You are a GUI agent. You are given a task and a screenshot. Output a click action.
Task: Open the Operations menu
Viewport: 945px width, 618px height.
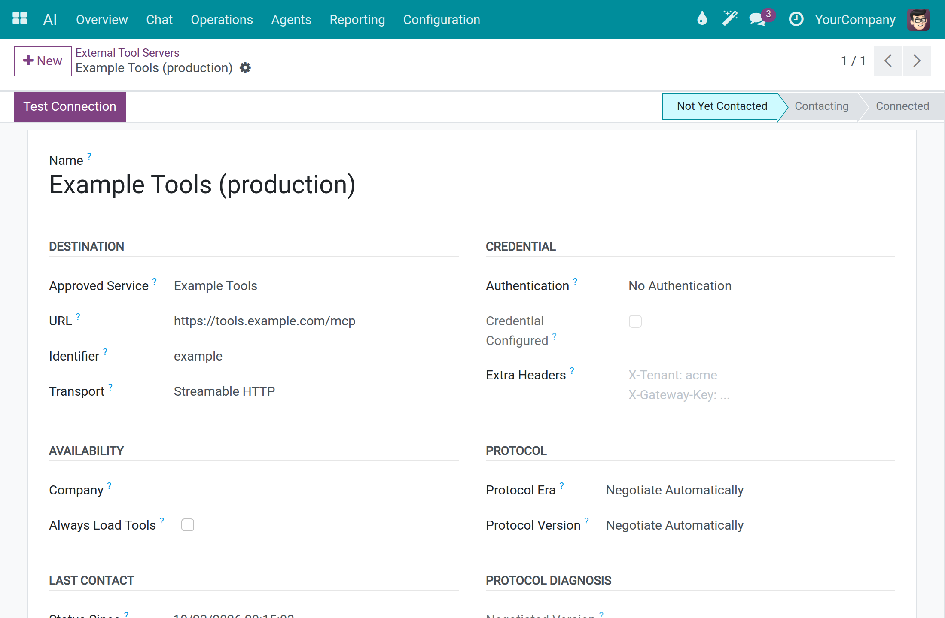click(222, 20)
